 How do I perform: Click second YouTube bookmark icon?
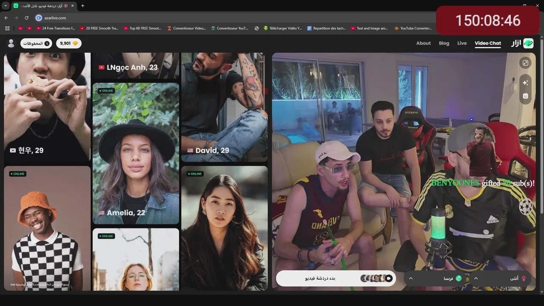coord(29,28)
